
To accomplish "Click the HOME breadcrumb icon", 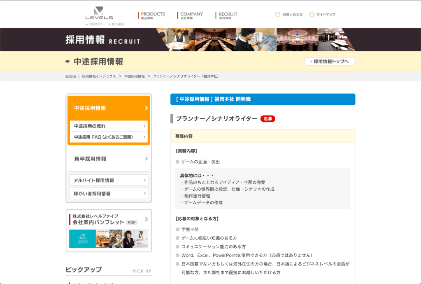I will coord(70,76).
